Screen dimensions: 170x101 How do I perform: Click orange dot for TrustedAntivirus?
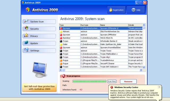(x=61, y=61)
